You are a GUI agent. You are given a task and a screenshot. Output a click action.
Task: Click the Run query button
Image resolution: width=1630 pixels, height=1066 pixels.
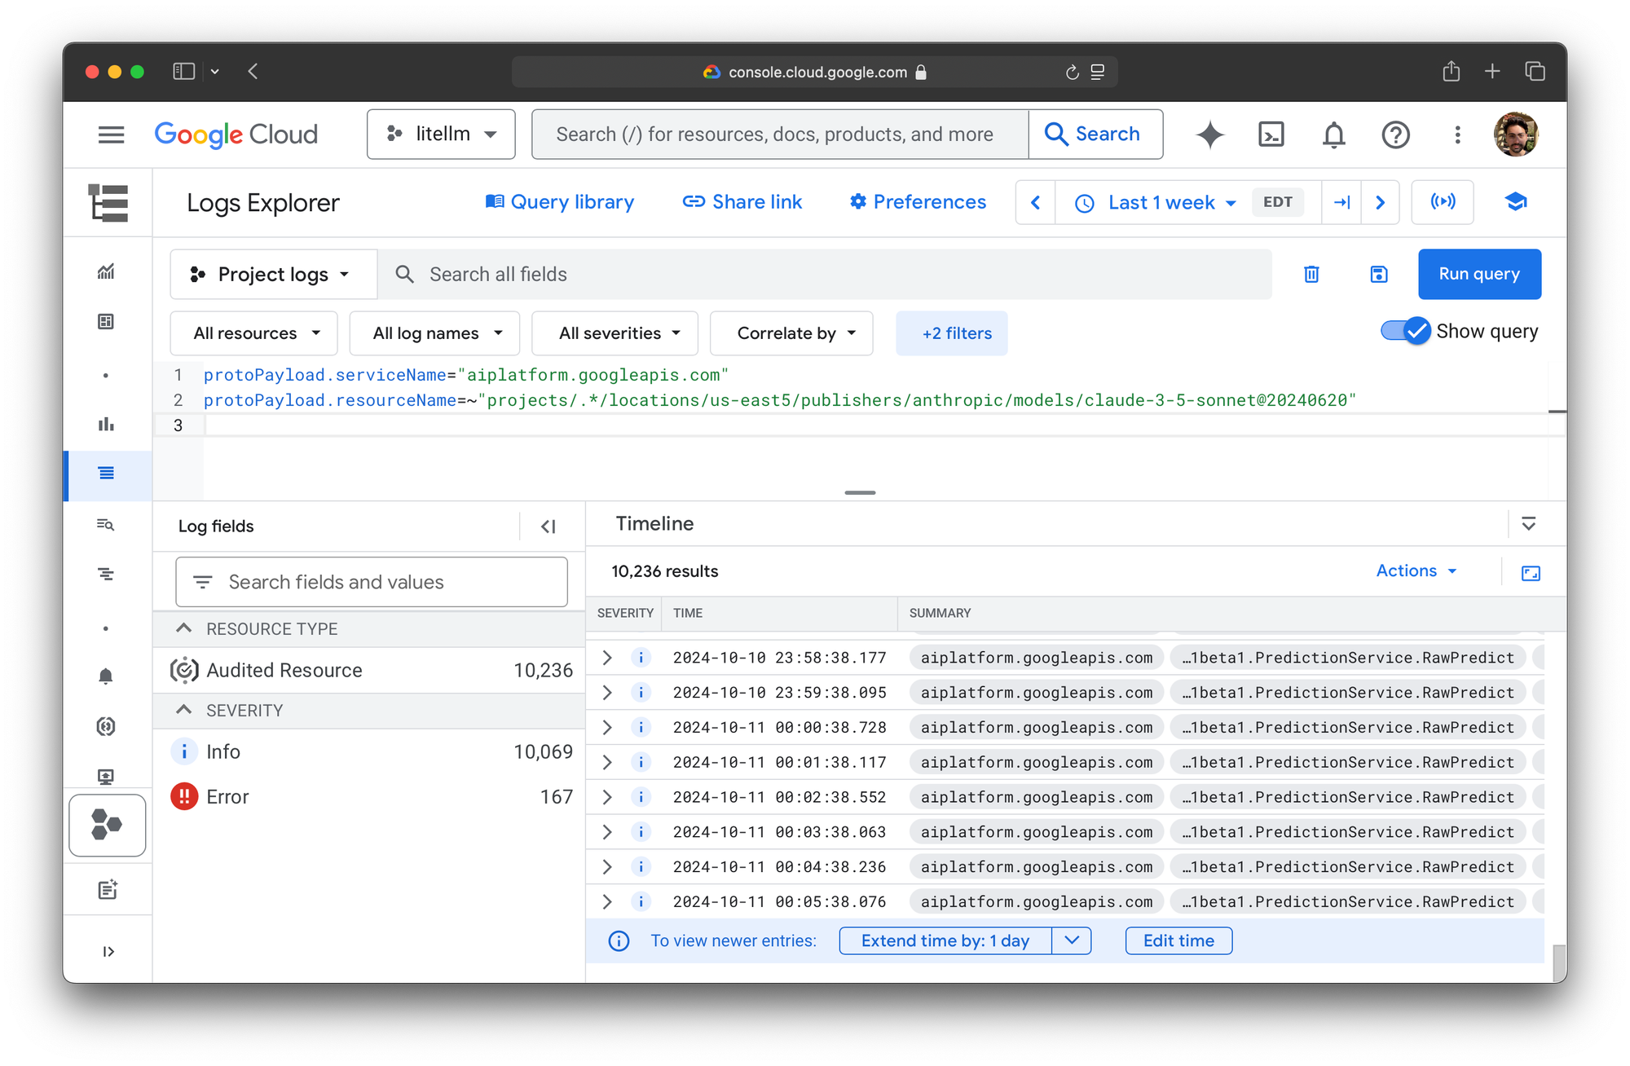(1478, 275)
